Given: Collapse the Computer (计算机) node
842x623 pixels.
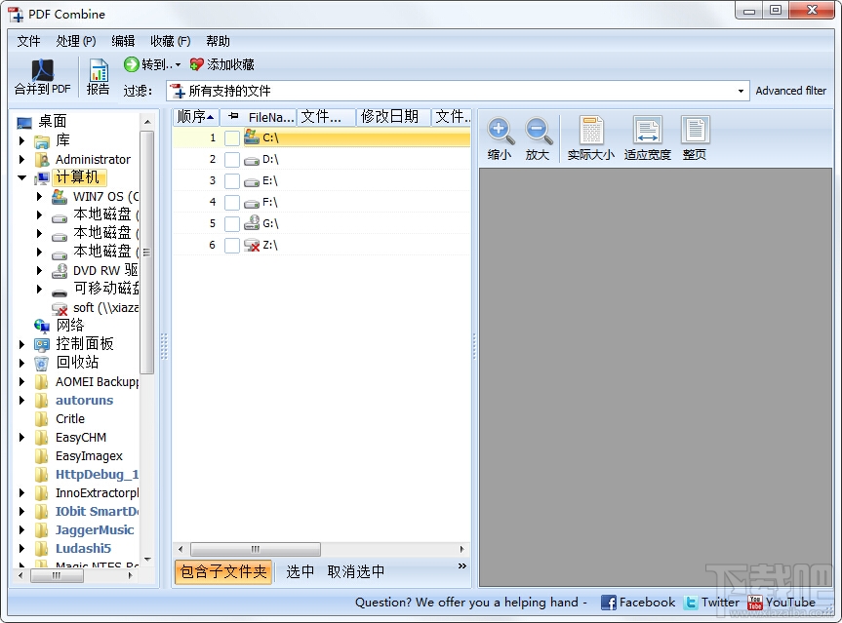Looking at the screenshot, I should pos(22,177).
